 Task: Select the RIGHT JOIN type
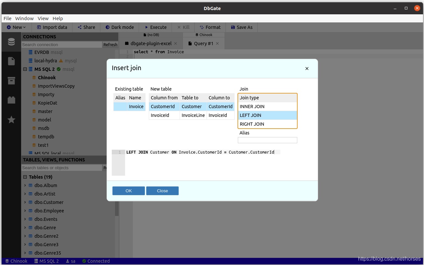point(267,124)
